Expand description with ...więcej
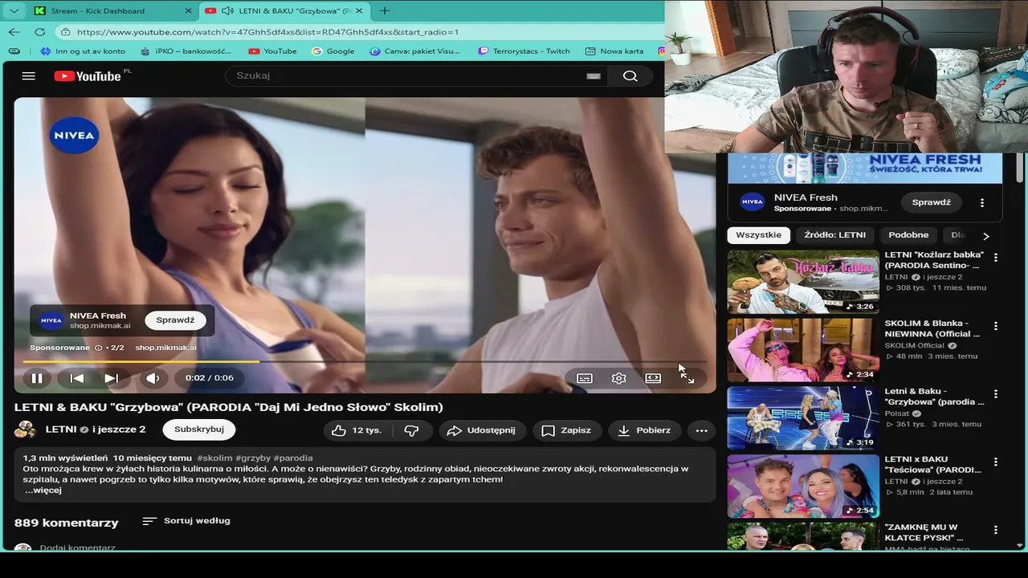 click(43, 490)
